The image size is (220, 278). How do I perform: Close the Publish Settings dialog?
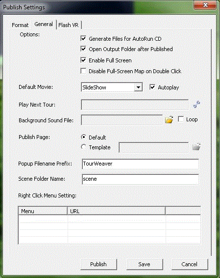click(205, 5)
